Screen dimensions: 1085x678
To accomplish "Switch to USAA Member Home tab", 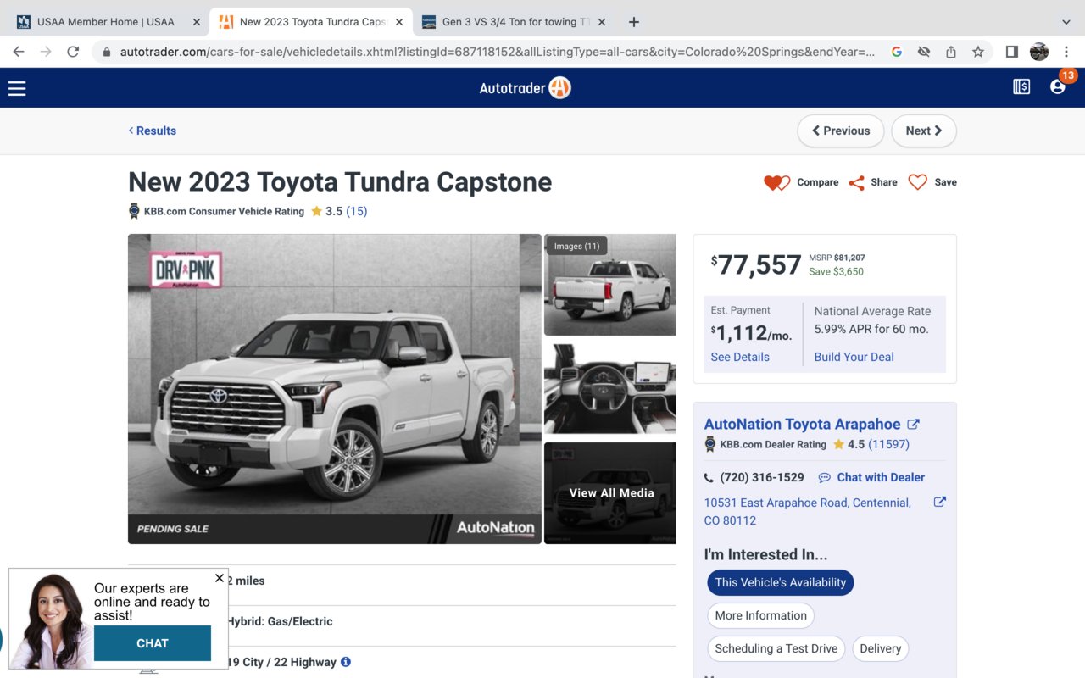I will click(106, 22).
